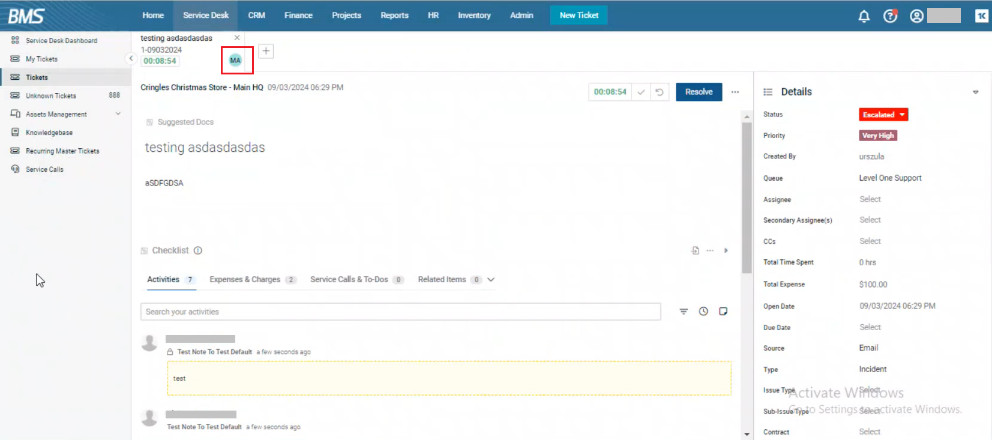Click the New Ticket button
The height and width of the screenshot is (440, 992).
pyautogui.click(x=579, y=16)
